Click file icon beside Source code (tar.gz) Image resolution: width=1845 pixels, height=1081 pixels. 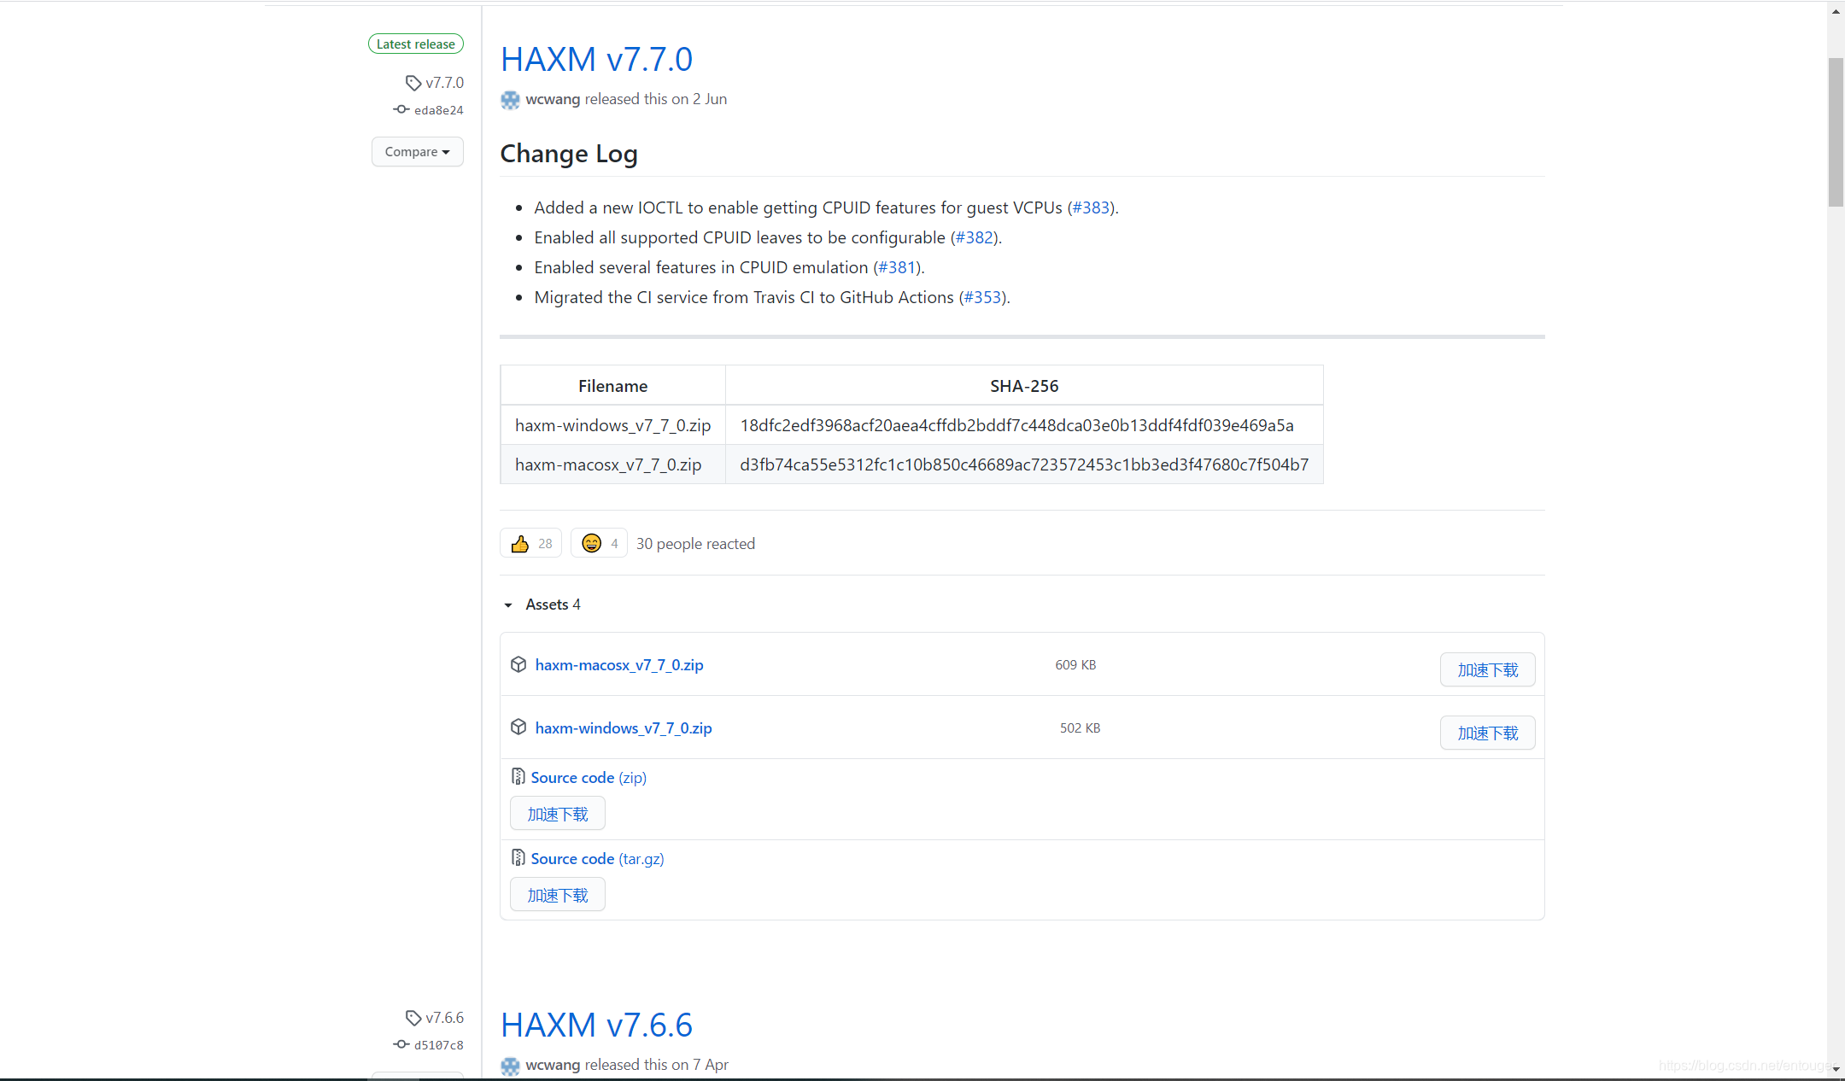click(x=518, y=858)
